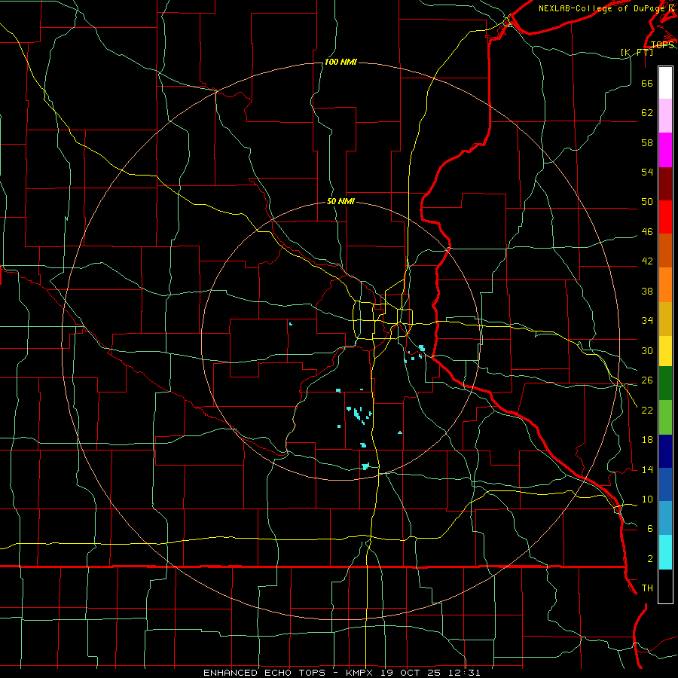The width and height of the screenshot is (678, 678).
Task: Click the TOPS legend title
Action: click(x=662, y=44)
